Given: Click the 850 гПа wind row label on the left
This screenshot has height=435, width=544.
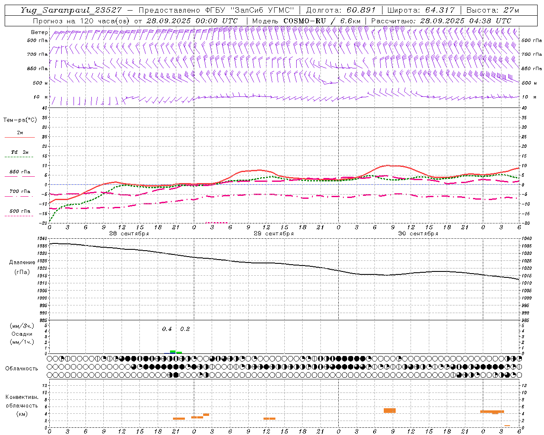Looking at the screenshot, I should pyautogui.click(x=37, y=68).
